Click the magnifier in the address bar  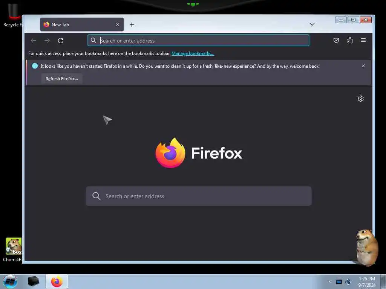93,40
